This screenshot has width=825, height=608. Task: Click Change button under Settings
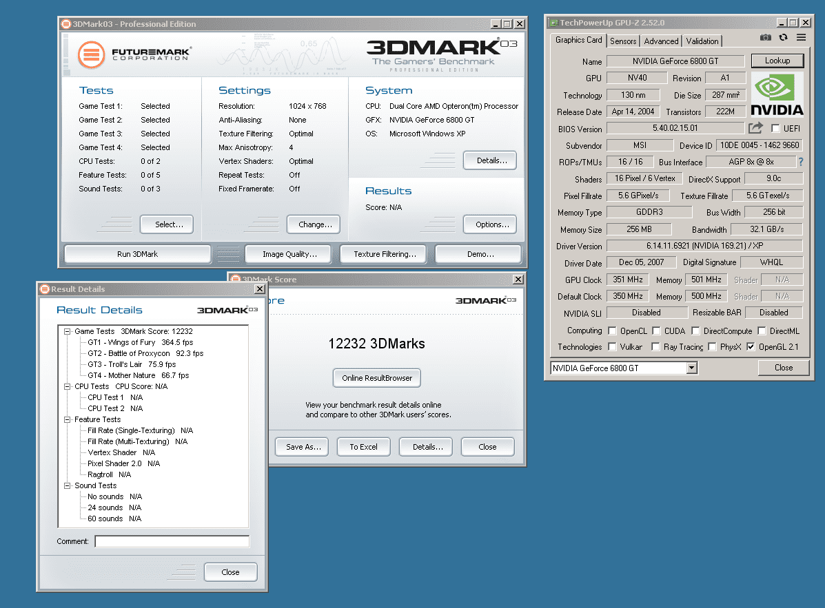pos(315,224)
